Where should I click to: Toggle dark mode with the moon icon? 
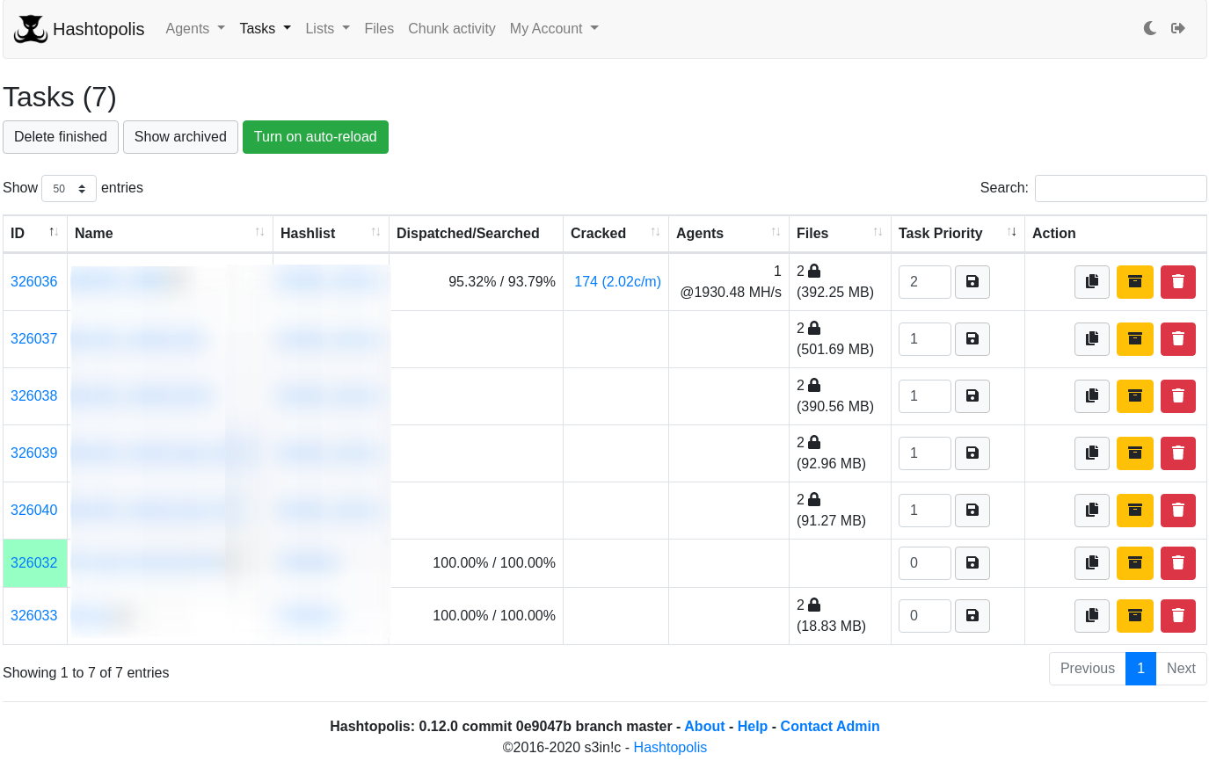tap(1149, 28)
